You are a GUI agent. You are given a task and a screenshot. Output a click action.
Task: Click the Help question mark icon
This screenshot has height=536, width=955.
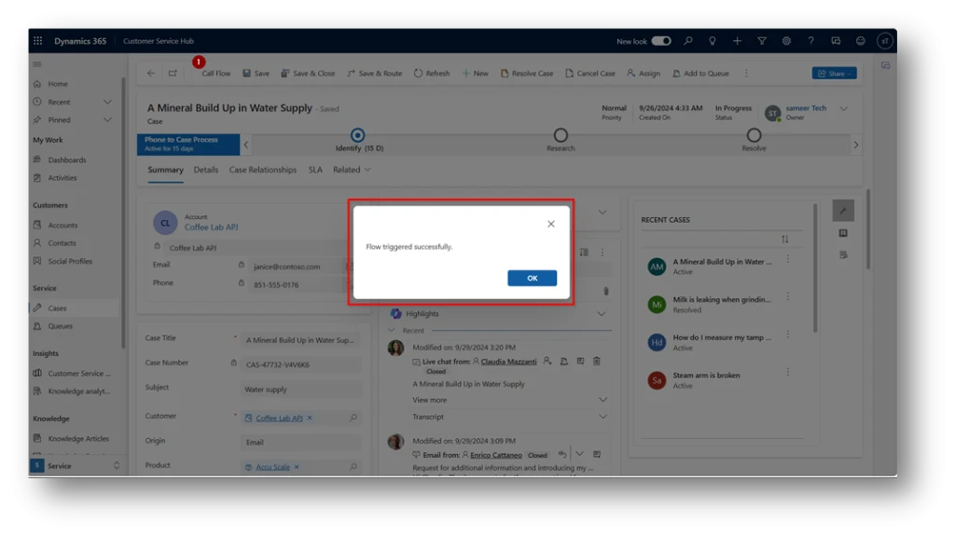810,41
